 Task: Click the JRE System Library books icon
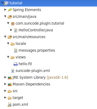tap(10, 78)
